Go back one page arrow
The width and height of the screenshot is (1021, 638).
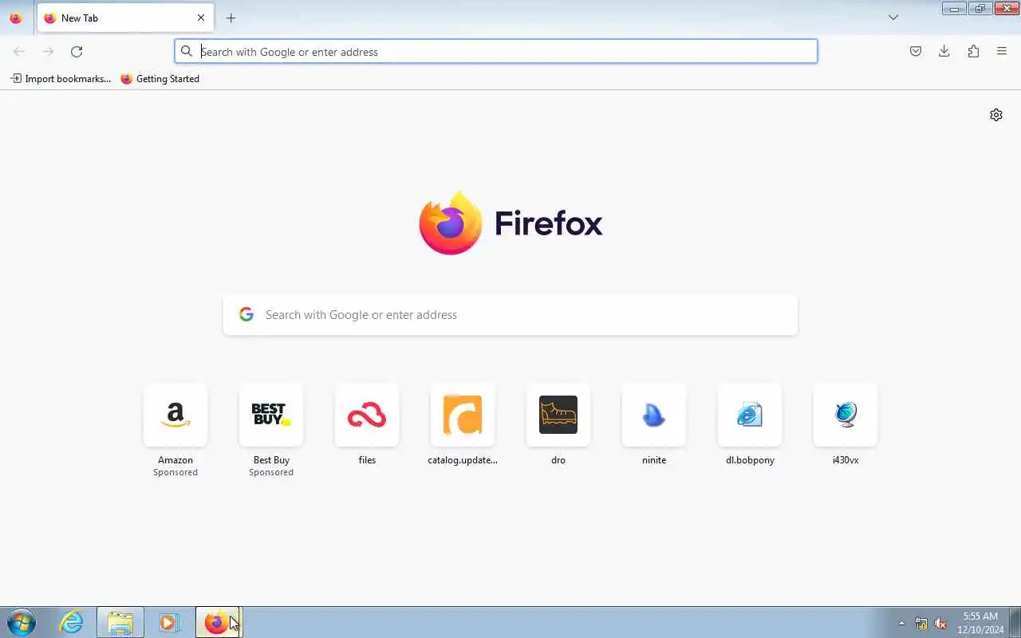19,52
